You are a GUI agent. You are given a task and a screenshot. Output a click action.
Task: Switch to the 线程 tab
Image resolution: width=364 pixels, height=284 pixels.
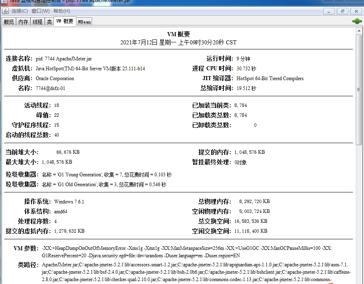[37, 22]
